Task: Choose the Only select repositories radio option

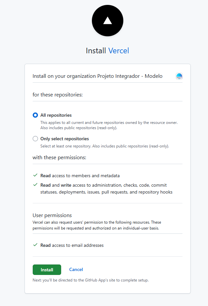Action: click(35, 139)
